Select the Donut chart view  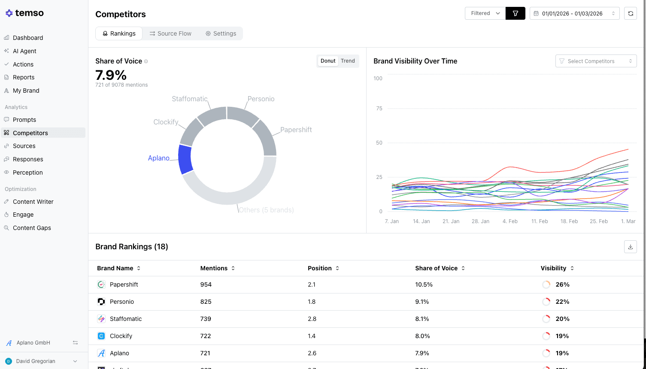(328, 61)
